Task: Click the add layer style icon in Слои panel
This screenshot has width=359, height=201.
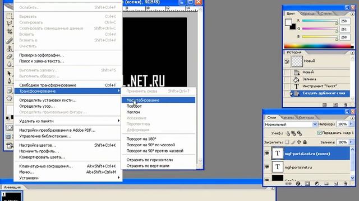Action: tap(298, 184)
